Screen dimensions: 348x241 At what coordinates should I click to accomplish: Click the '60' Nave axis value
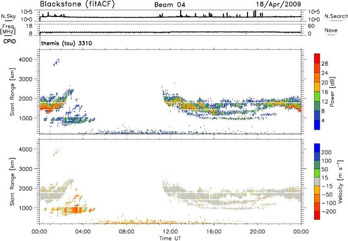311,26
